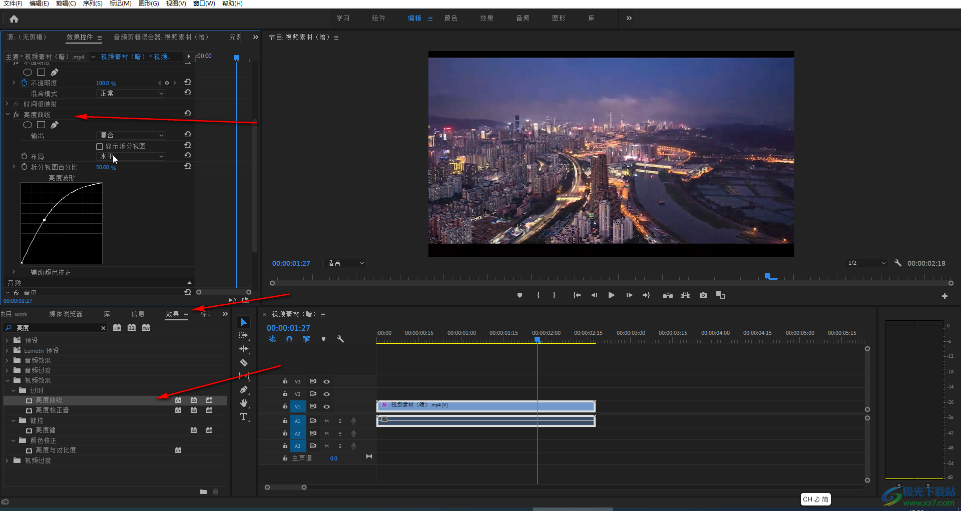Screen dimensions: 961x511
Task: Solo audio track A2
Action: 340,433
